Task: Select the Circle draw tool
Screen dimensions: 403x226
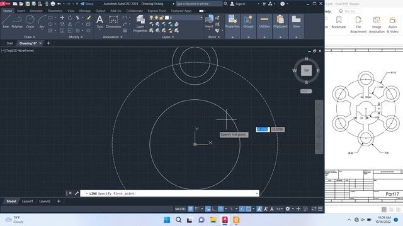Action: point(30,21)
